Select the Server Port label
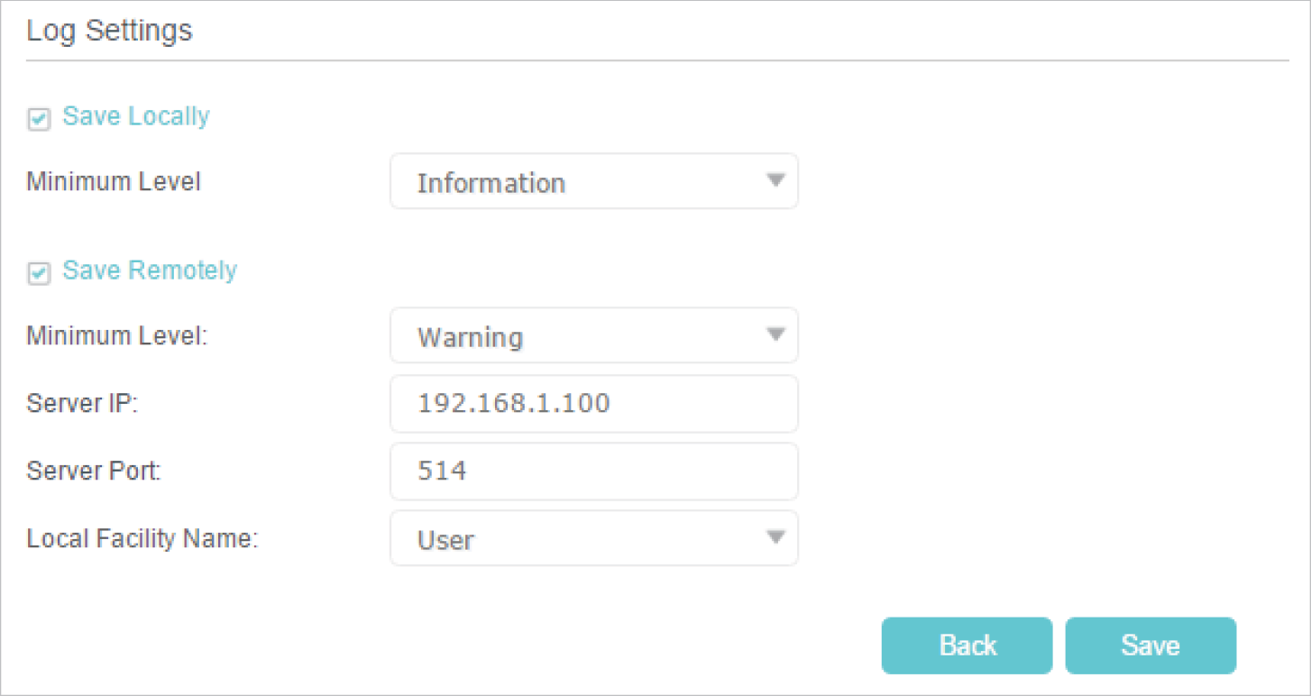Image resolution: width=1311 pixels, height=696 pixels. pyautogui.click(x=94, y=471)
